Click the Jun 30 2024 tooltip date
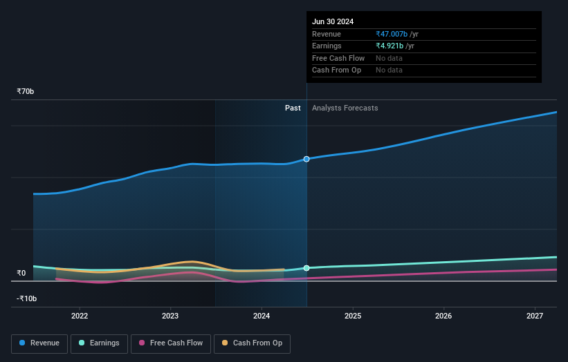 [x=333, y=21]
